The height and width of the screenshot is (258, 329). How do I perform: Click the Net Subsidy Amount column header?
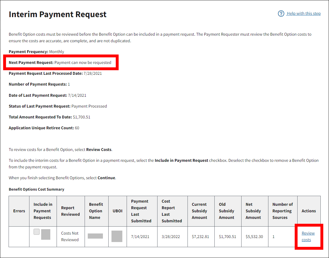(x=253, y=211)
